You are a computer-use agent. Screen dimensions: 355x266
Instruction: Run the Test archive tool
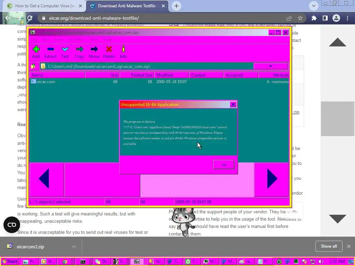point(65,52)
